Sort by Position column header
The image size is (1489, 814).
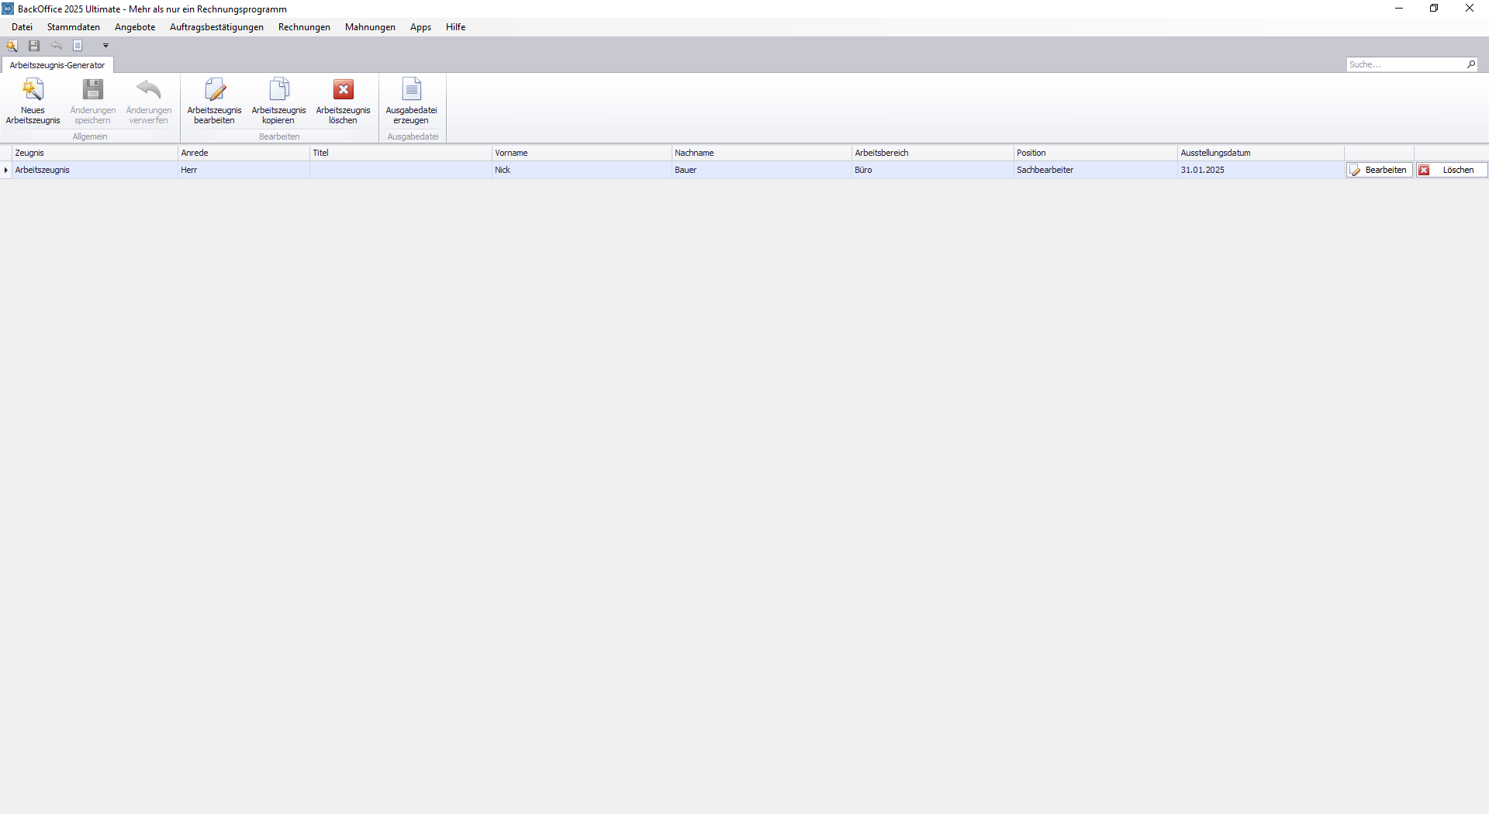click(1096, 153)
